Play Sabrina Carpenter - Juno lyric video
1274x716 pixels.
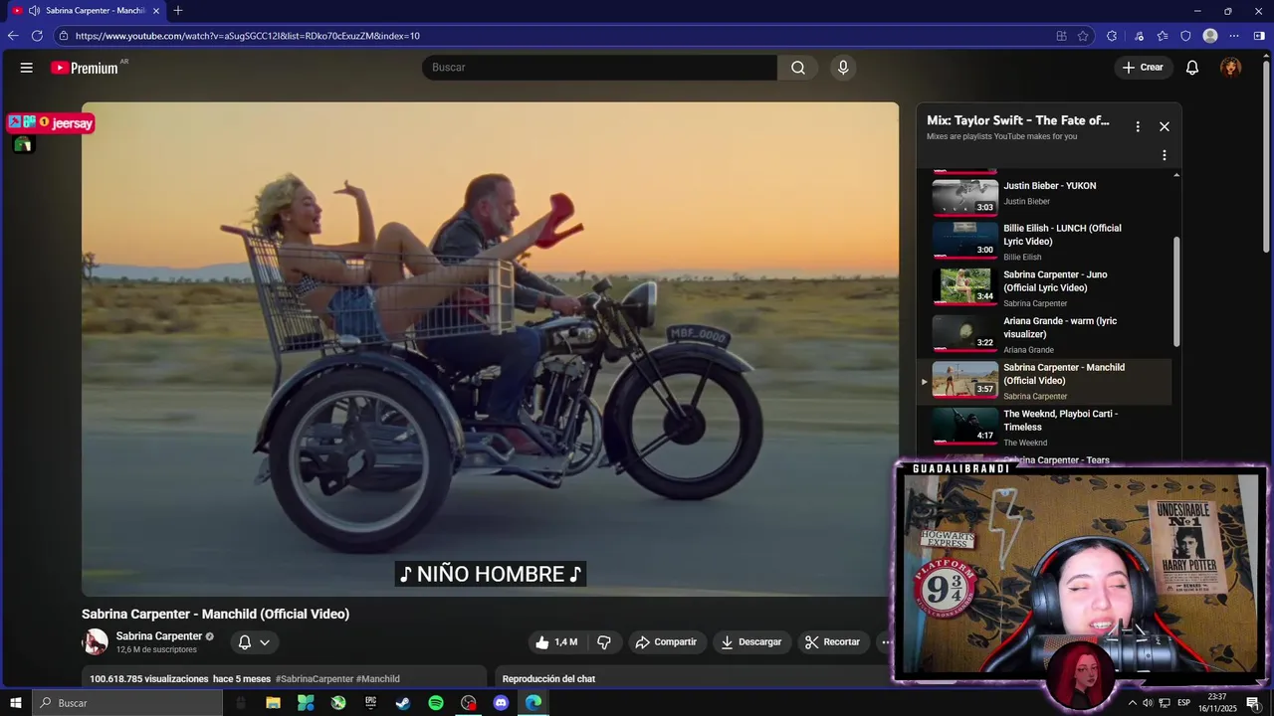click(1044, 288)
